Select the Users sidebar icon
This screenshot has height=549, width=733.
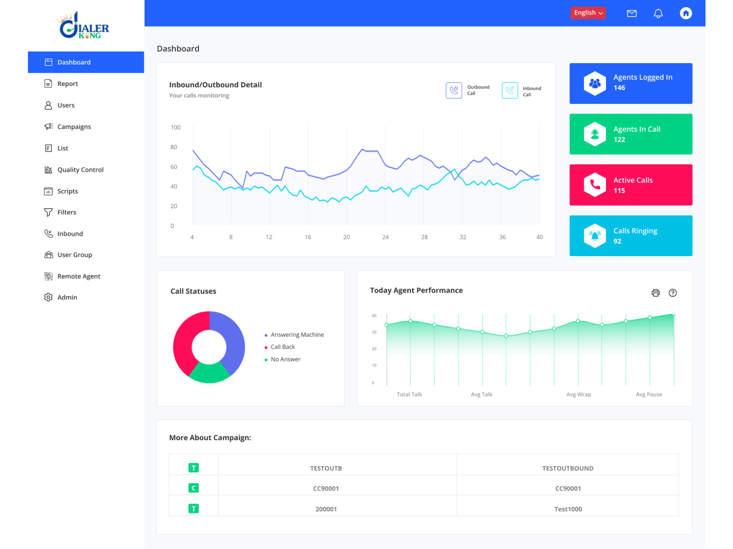pyautogui.click(x=49, y=105)
